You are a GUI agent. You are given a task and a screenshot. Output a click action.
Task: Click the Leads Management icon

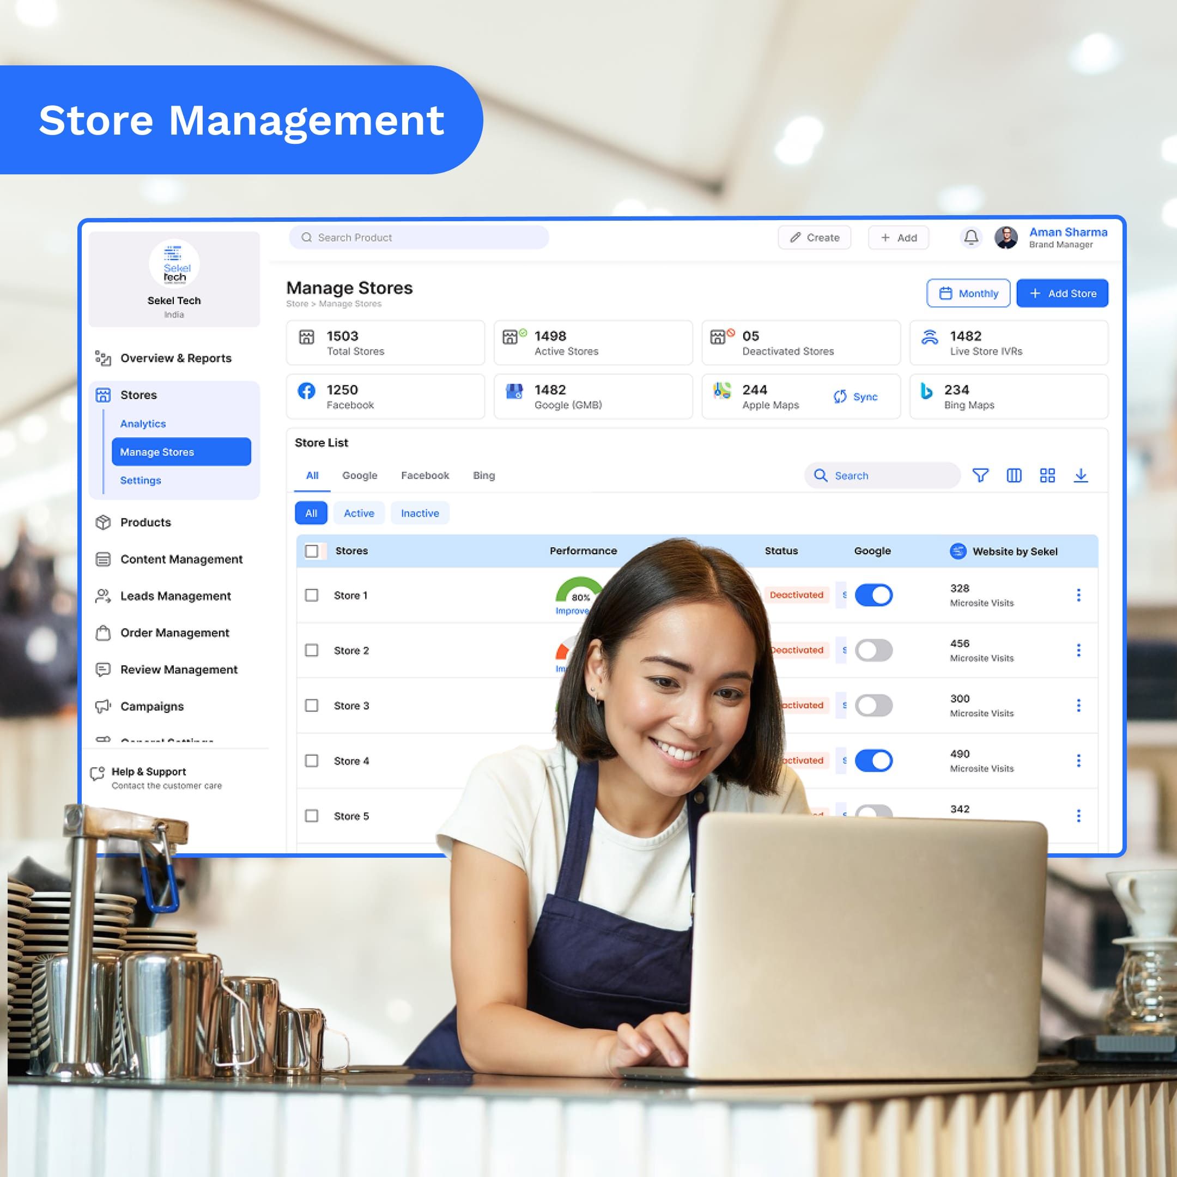[x=104, y=596]
